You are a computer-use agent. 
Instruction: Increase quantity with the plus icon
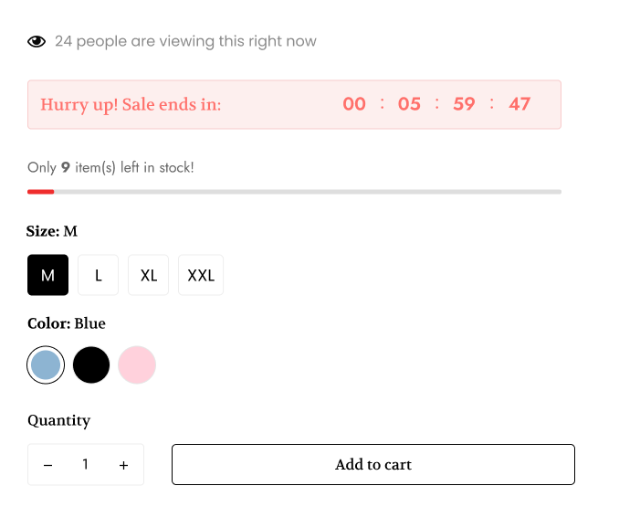click(123, 465)
